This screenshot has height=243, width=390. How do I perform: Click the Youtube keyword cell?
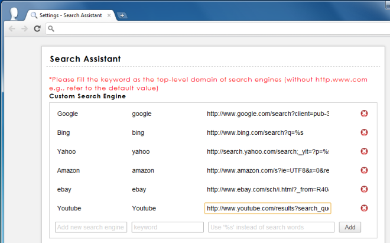point(144,208)
